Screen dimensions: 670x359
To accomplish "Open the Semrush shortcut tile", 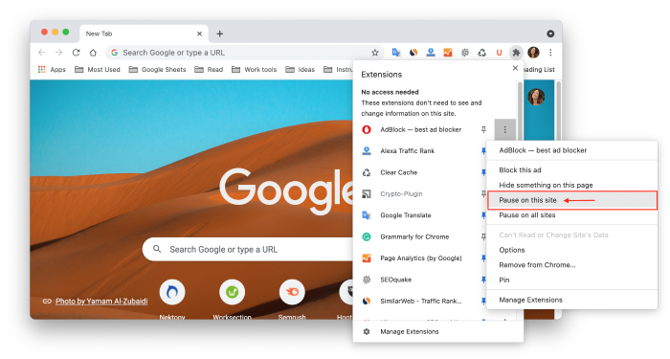I will (x=292, y=299).
